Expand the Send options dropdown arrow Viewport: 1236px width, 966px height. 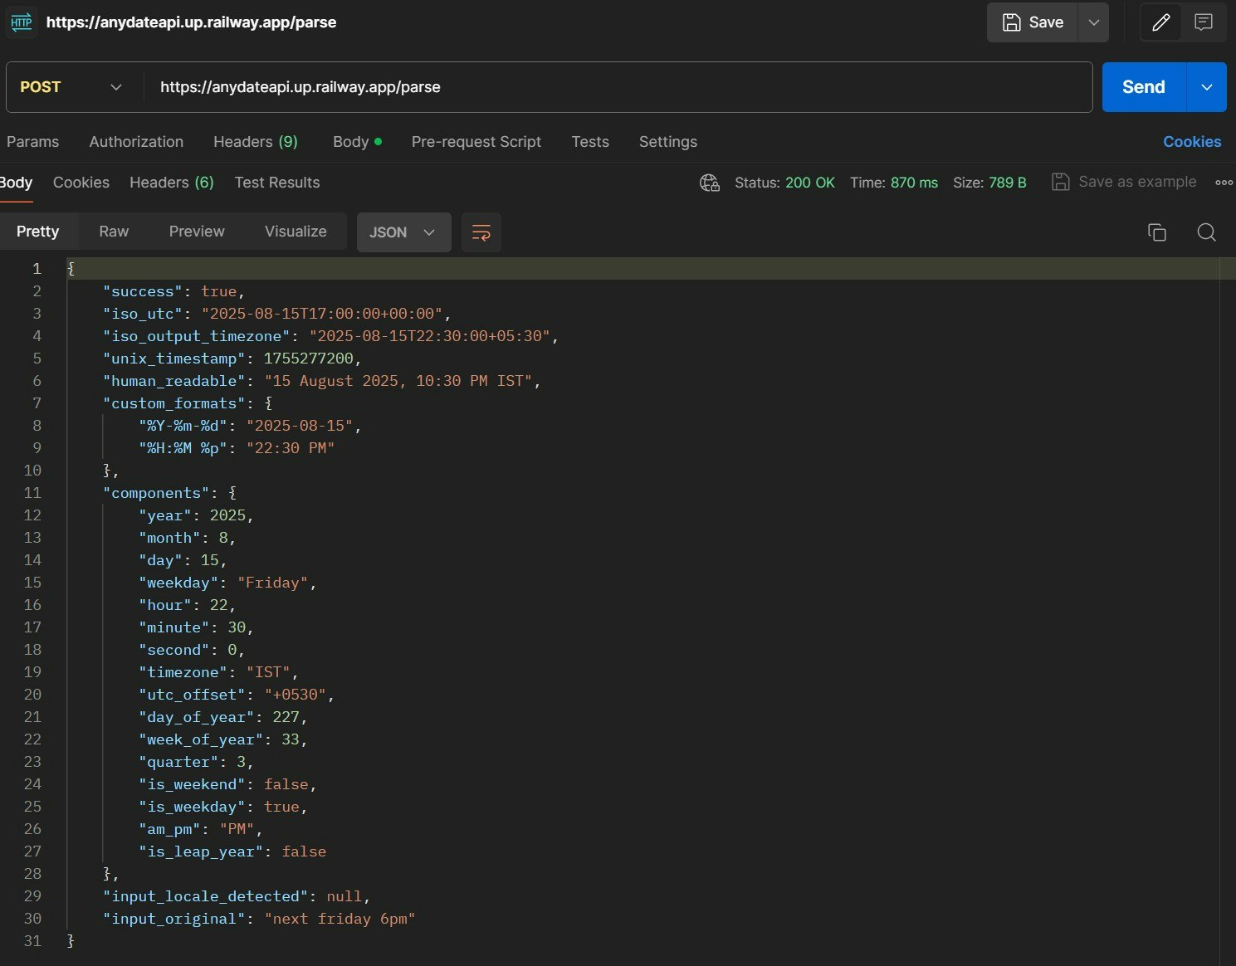[x=1207, y=87]
